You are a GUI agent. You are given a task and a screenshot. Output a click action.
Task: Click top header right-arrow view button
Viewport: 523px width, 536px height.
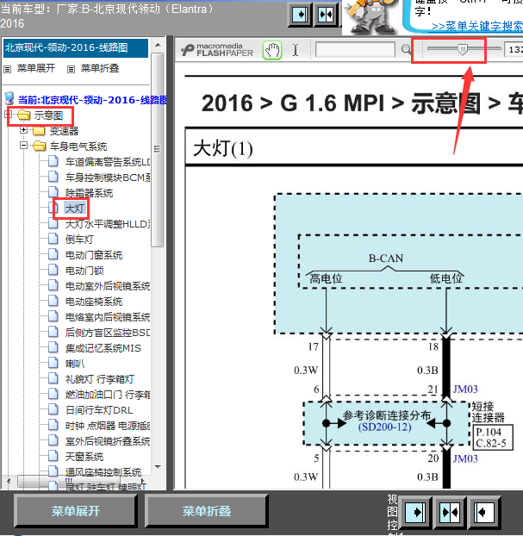tap(300, 15)
